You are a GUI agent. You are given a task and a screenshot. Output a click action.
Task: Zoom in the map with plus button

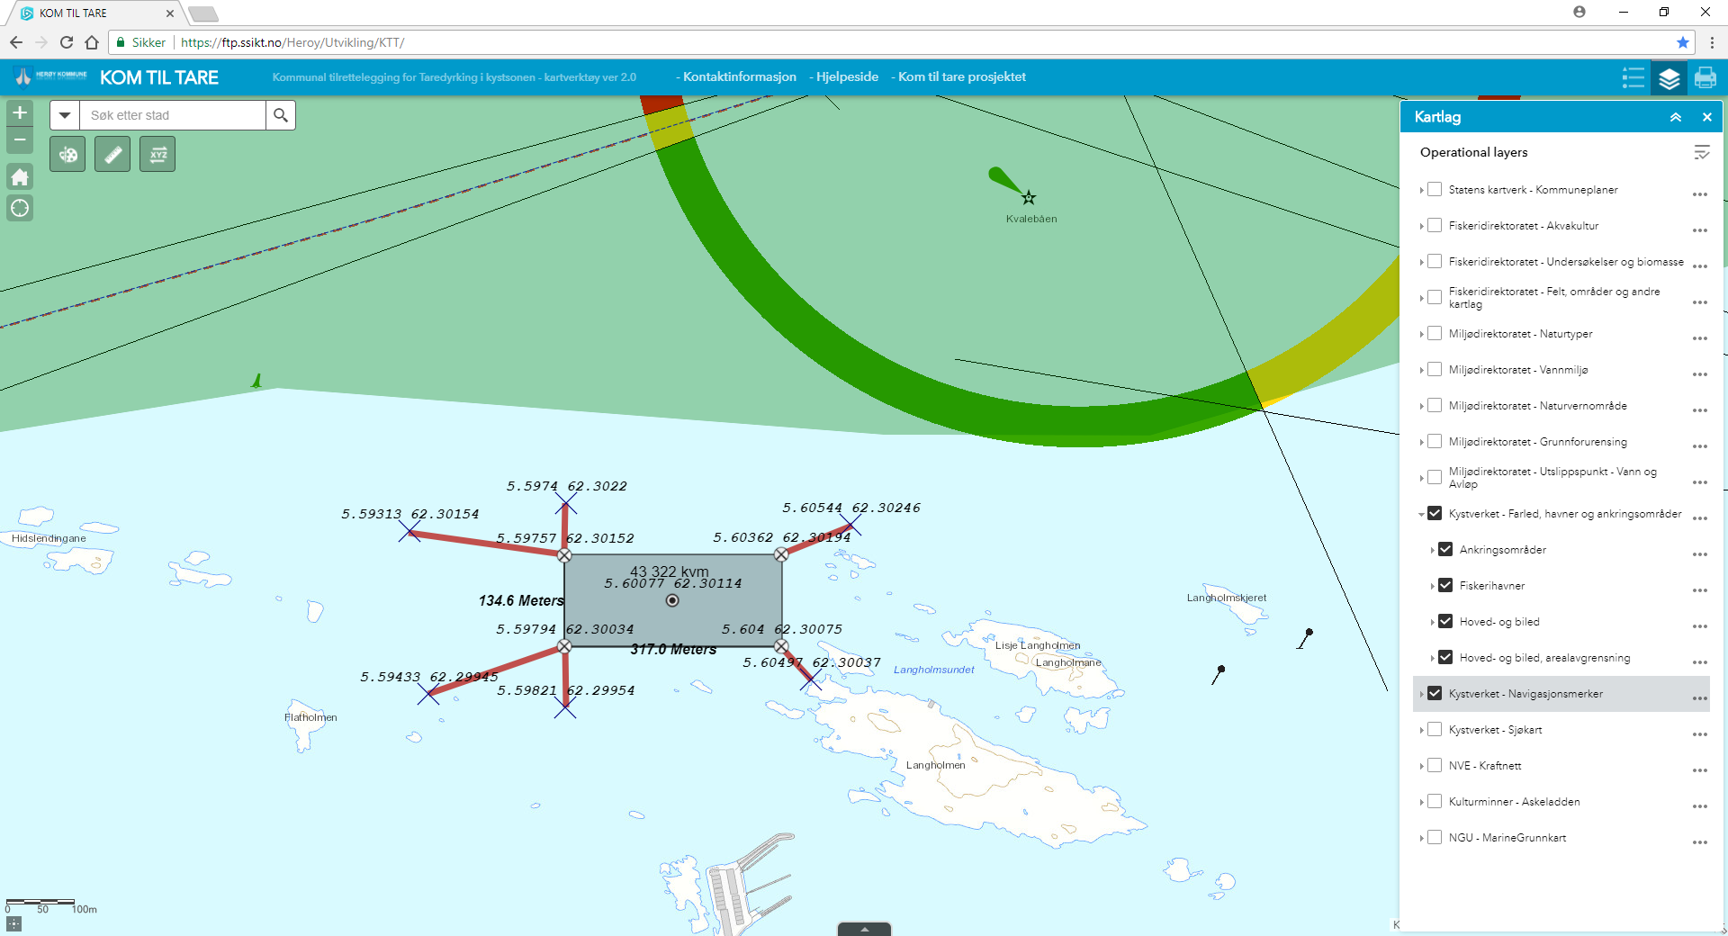point(20,113)
